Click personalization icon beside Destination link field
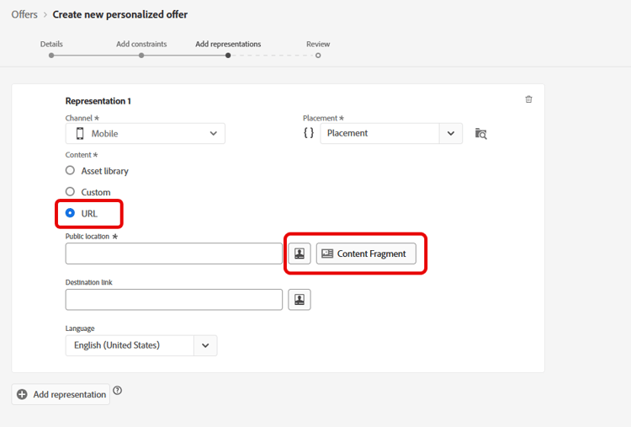 pos(300,299)
